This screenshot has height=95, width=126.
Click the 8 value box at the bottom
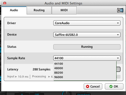[22, 94]
